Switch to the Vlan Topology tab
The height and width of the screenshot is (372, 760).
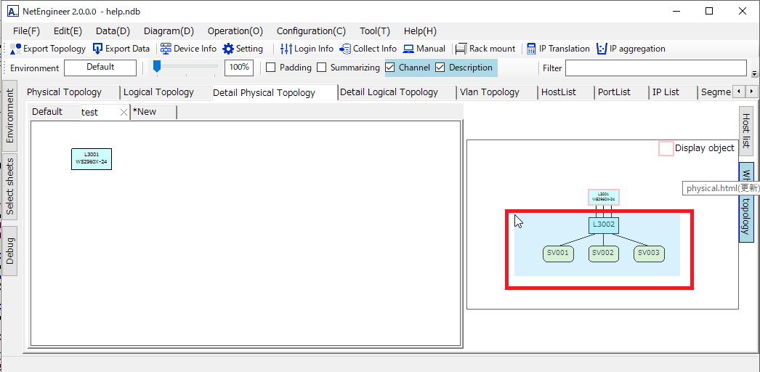(489, 92)
